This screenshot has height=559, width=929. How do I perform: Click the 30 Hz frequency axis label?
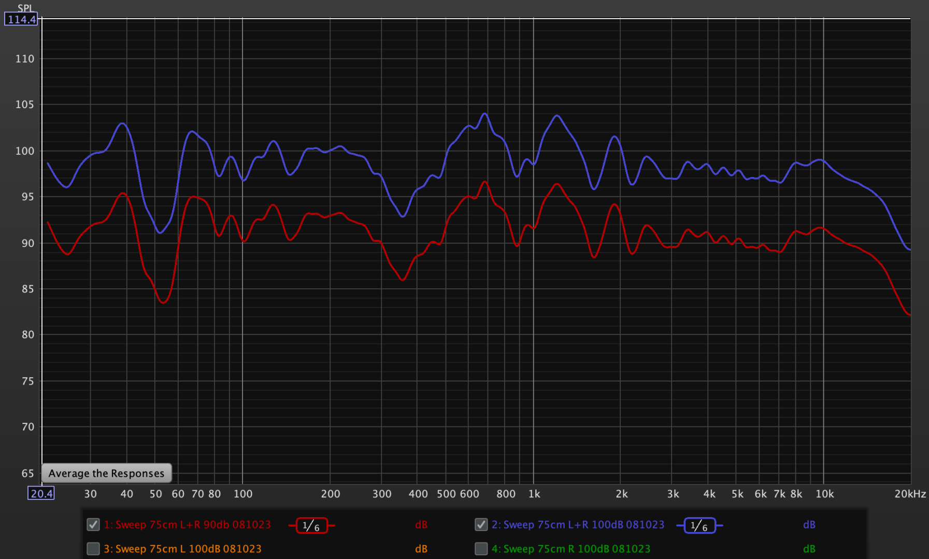click(91, 494)
